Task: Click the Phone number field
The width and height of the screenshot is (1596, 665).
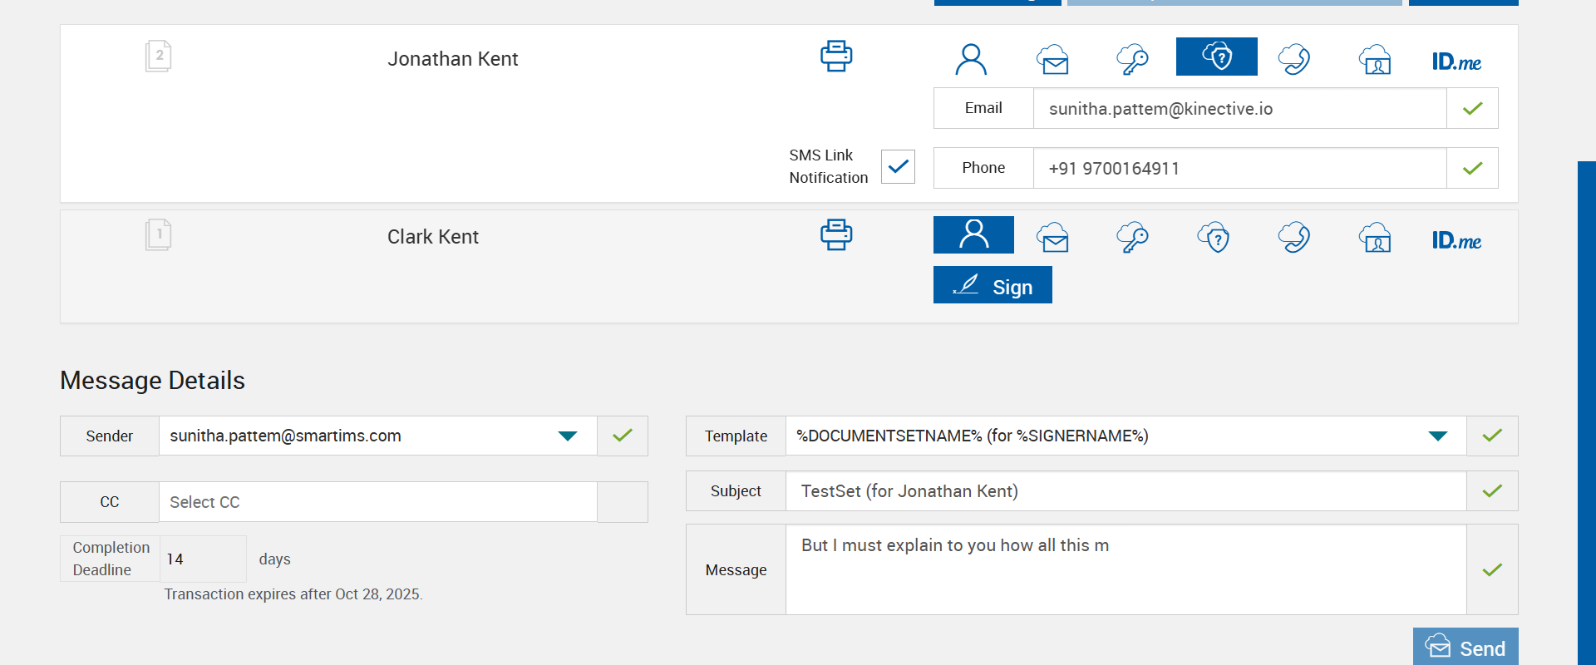Action: [1239, 169]
